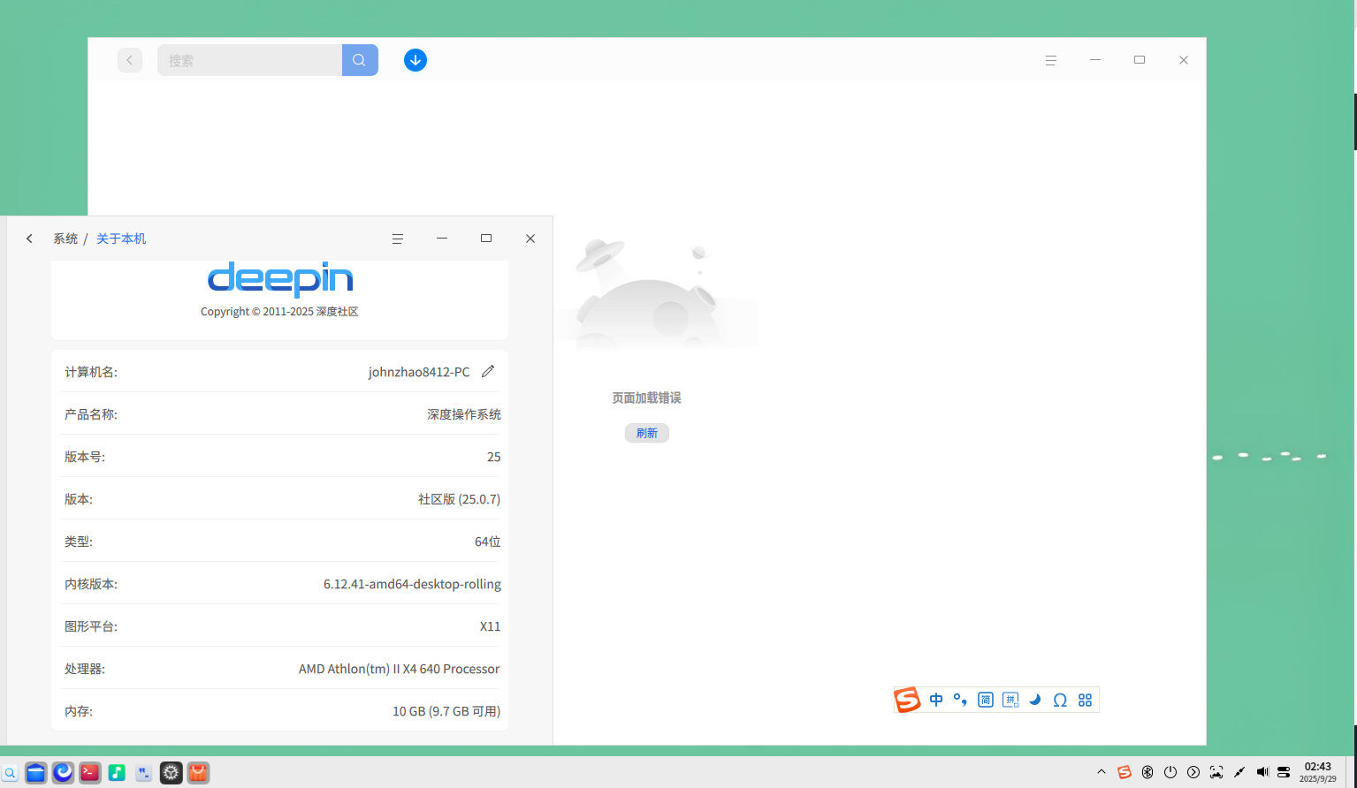
Task: Click the 搜索 search input field
Action: 249,60
